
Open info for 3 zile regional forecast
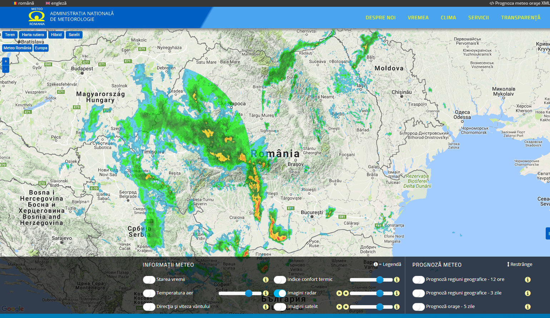[527, 293]
